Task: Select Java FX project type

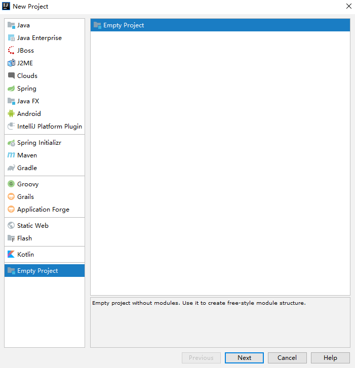Action: 45,101
